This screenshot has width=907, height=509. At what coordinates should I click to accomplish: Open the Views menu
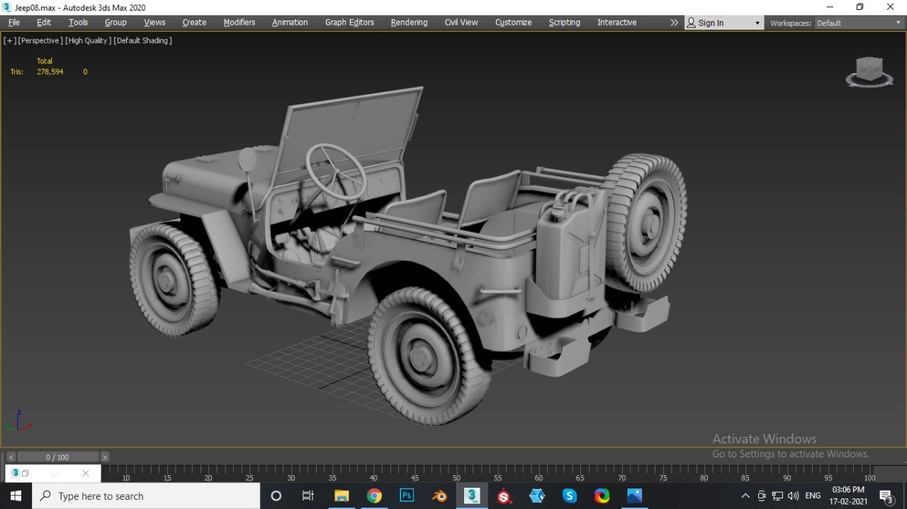coord(154,23)
